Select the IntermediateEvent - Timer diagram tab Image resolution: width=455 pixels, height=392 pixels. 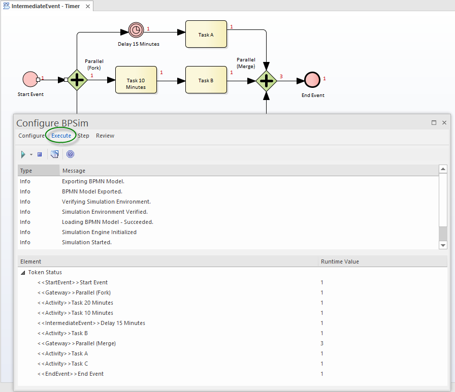tap(45, 6)
